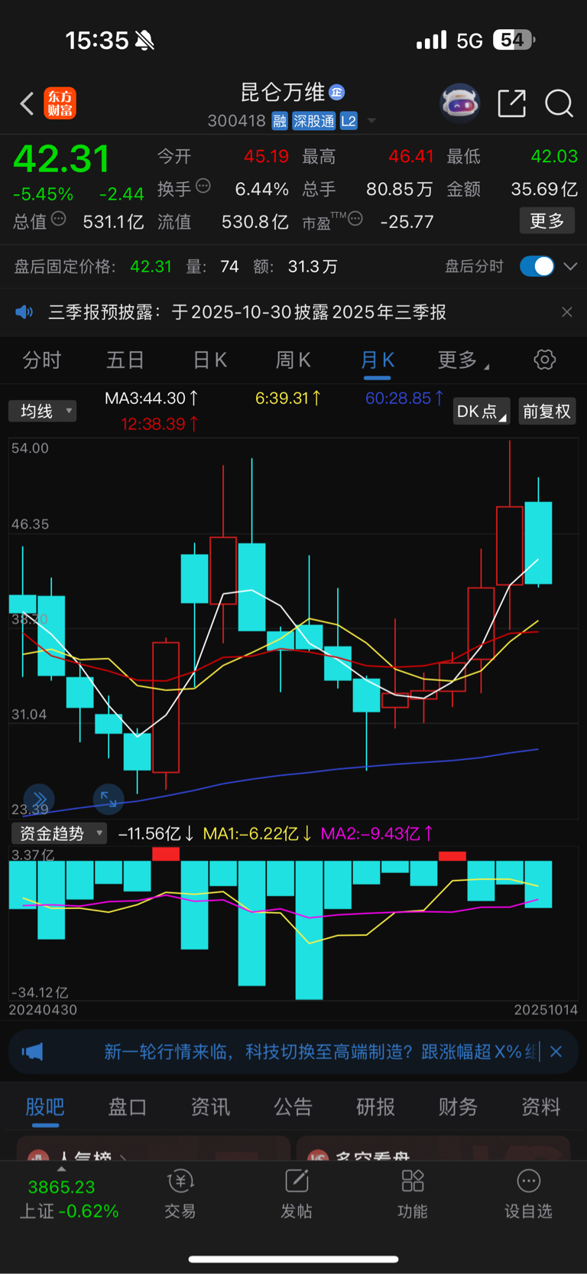Open the robot assistant avatar
The height and width of the screenshot is (1274, 587).
click(x=459, y=103)
